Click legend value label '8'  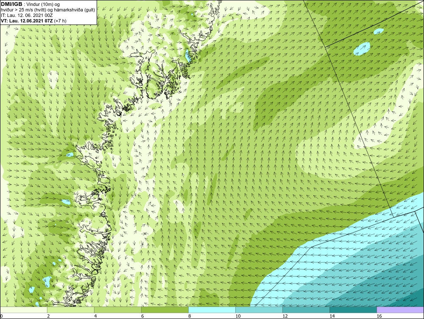click(x=190, y=316)
